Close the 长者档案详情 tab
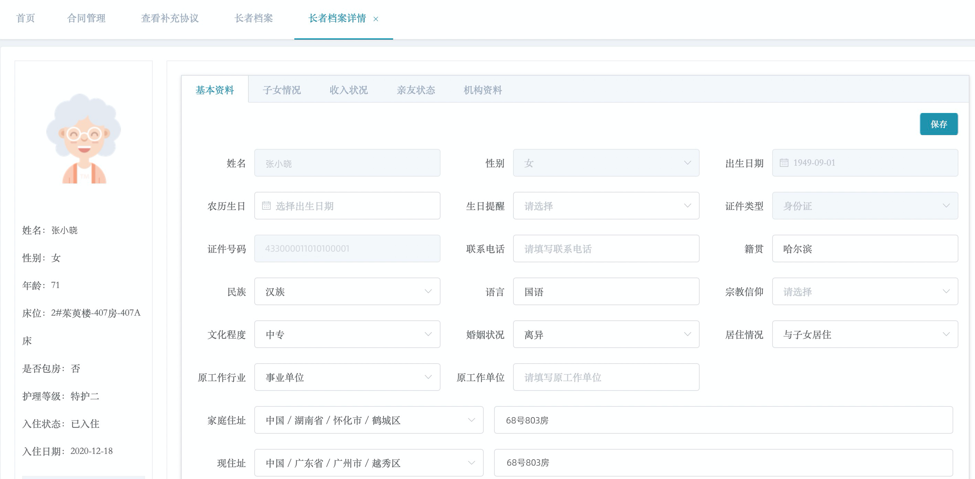 click(x=376, y=19)
